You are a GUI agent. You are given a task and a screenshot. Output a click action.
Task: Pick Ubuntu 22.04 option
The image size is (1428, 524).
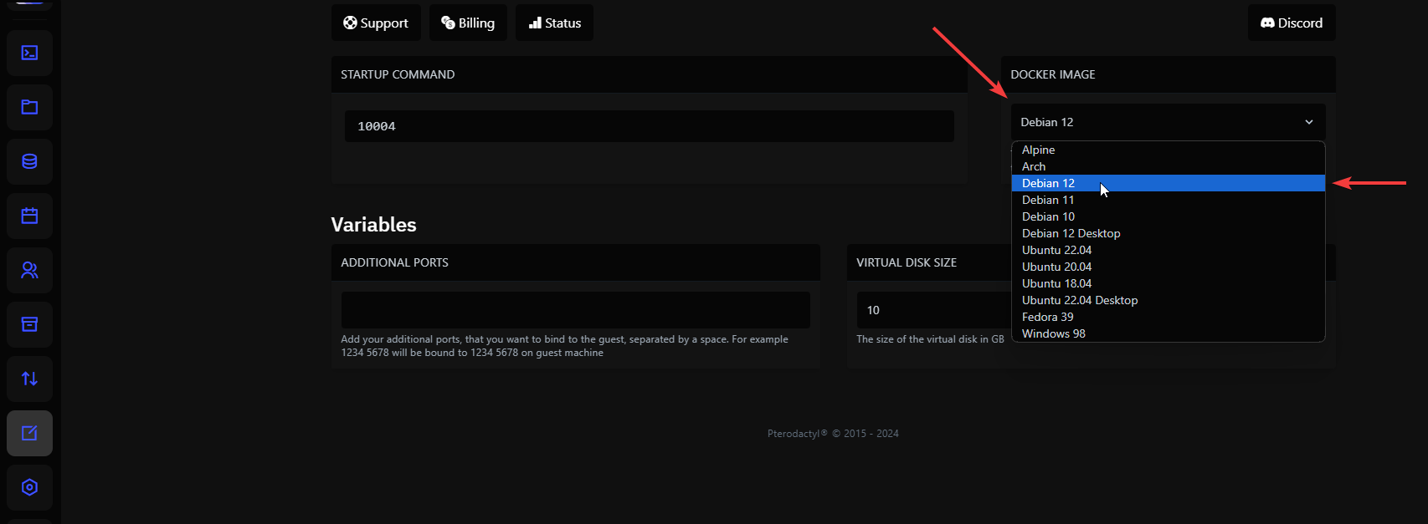click(x=1168, y=250)
